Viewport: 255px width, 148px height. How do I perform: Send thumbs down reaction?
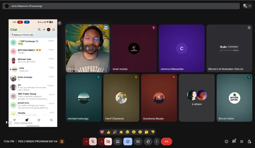153,132
